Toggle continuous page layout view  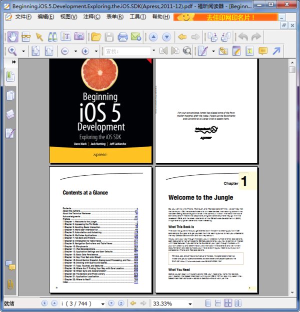(x=218, y=303)
